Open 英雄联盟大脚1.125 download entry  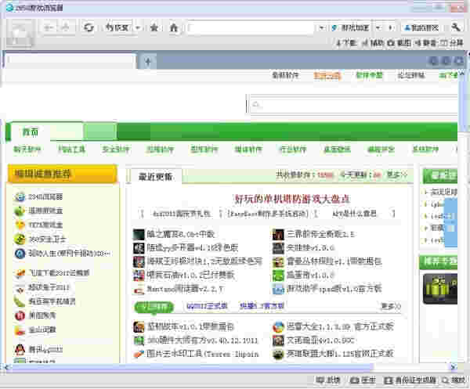(x=340, y=354)
